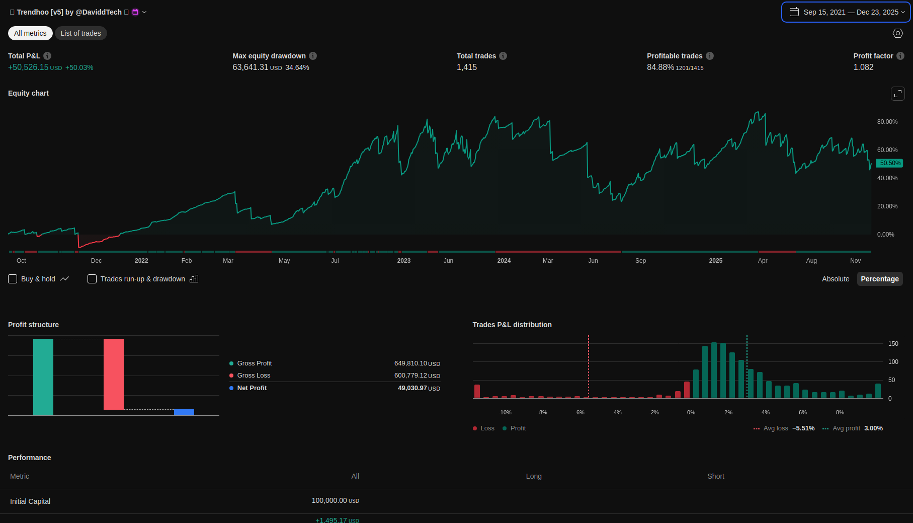Screen dimensions: 913x523
Task: Click info icon next to Profitable trades
Action: pyautogui.click(x=710, y=56)
